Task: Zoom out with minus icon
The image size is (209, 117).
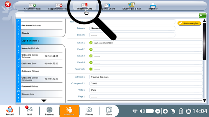Action: [158, 111]
